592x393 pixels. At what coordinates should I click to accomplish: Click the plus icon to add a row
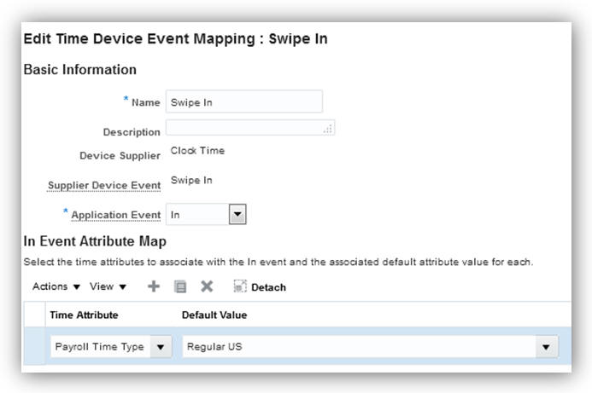(154, 287)
